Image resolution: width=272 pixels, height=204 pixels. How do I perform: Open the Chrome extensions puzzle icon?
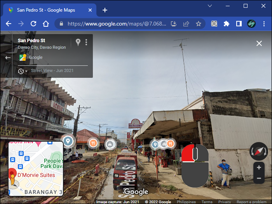(x=227, y=24)
